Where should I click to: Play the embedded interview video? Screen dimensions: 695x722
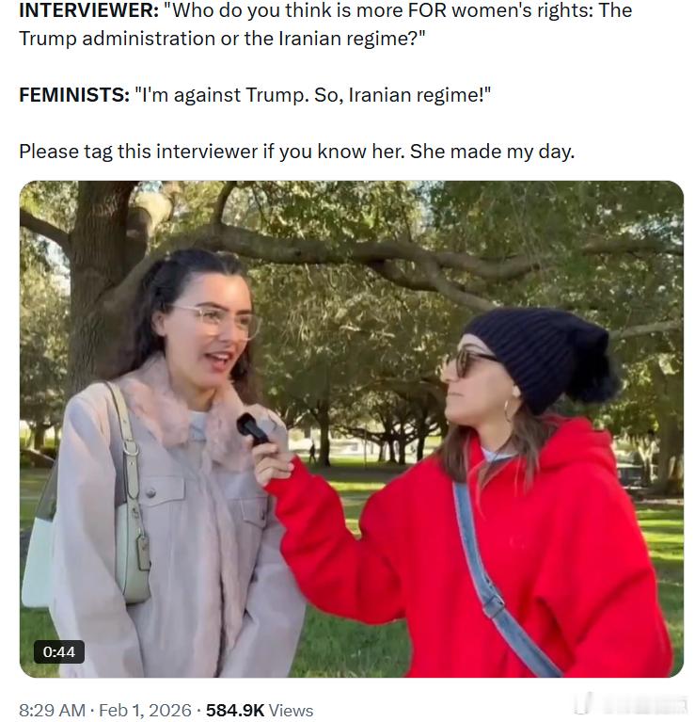(352, 428)
